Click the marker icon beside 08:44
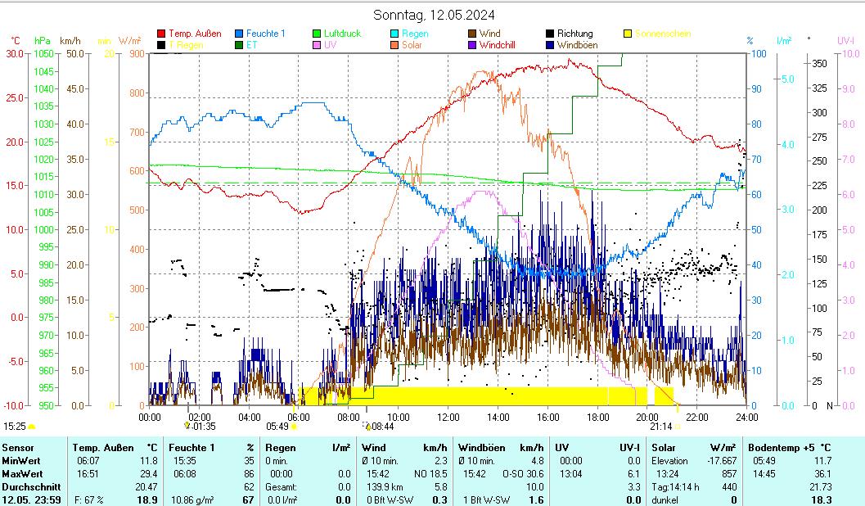Image resolution: width=865 pixels, height=506 pixels. click(x=367, y=426)
